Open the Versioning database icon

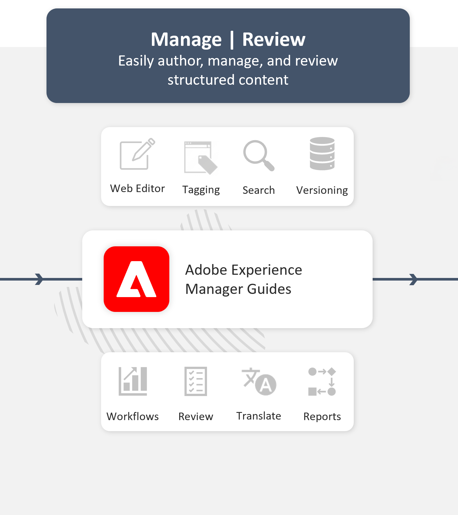[322, 153]
